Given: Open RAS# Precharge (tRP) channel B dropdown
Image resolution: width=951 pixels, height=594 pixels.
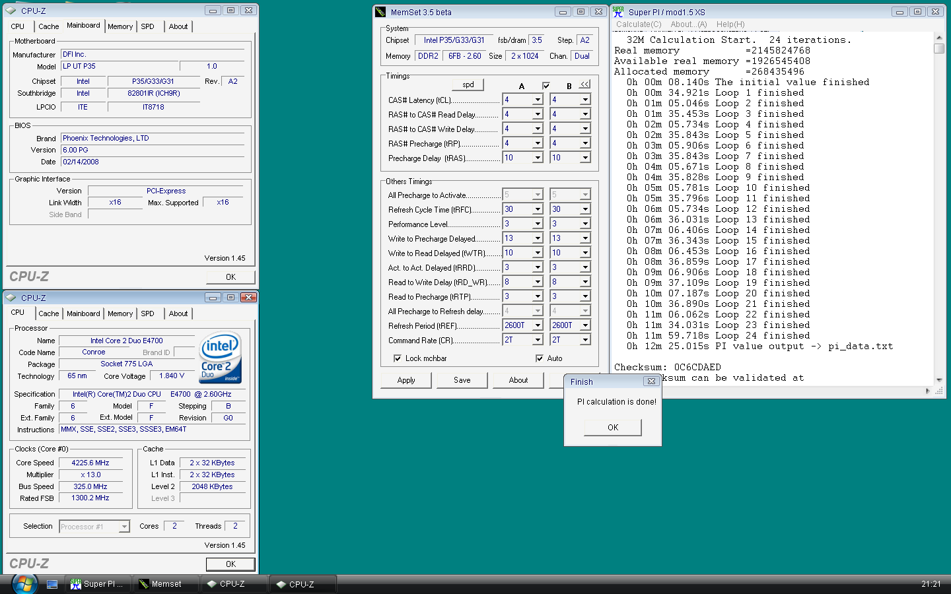Looking at the screenshot, I should pyautogui.click(x=585, y=143).
